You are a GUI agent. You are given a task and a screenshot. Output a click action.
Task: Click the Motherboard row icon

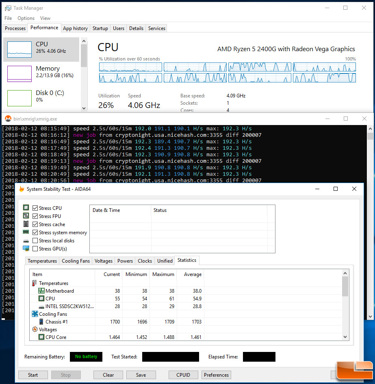pos(41,291)
